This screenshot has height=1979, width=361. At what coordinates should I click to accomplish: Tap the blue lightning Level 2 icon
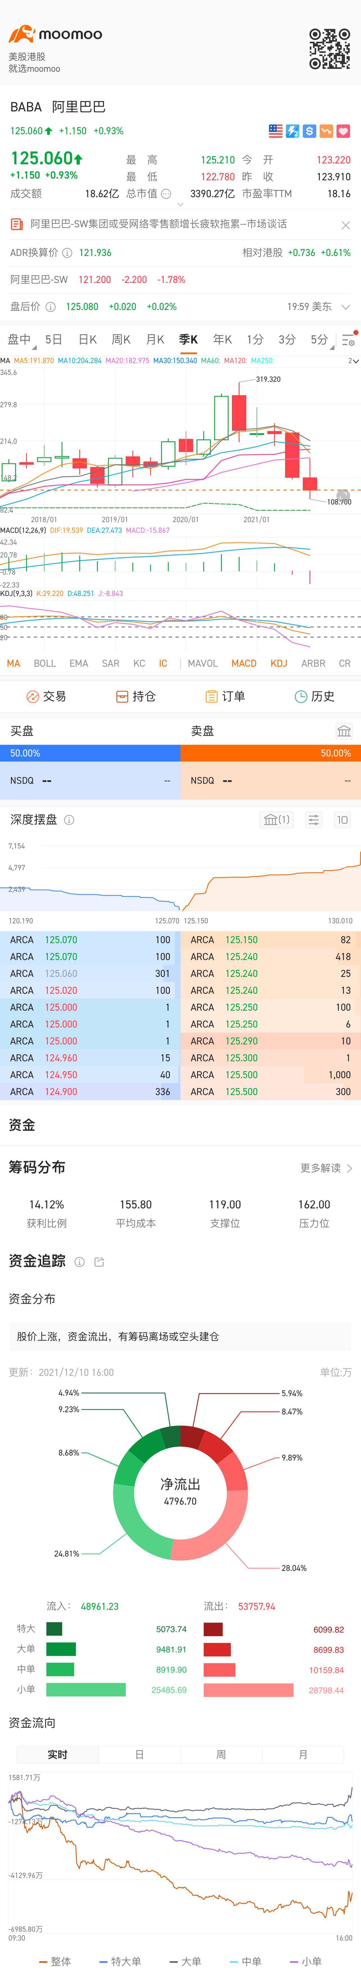click(x=293, y=131)
